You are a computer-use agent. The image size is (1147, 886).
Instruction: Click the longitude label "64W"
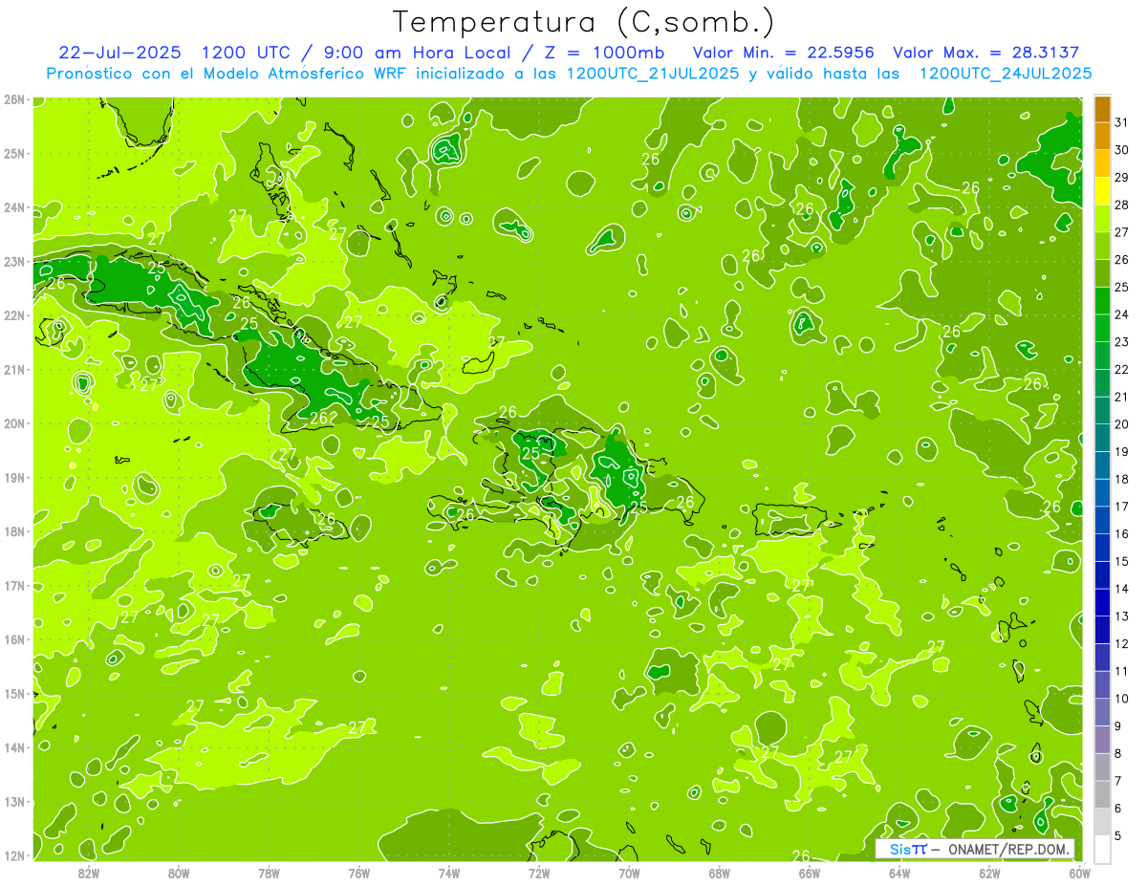[899, 873]
